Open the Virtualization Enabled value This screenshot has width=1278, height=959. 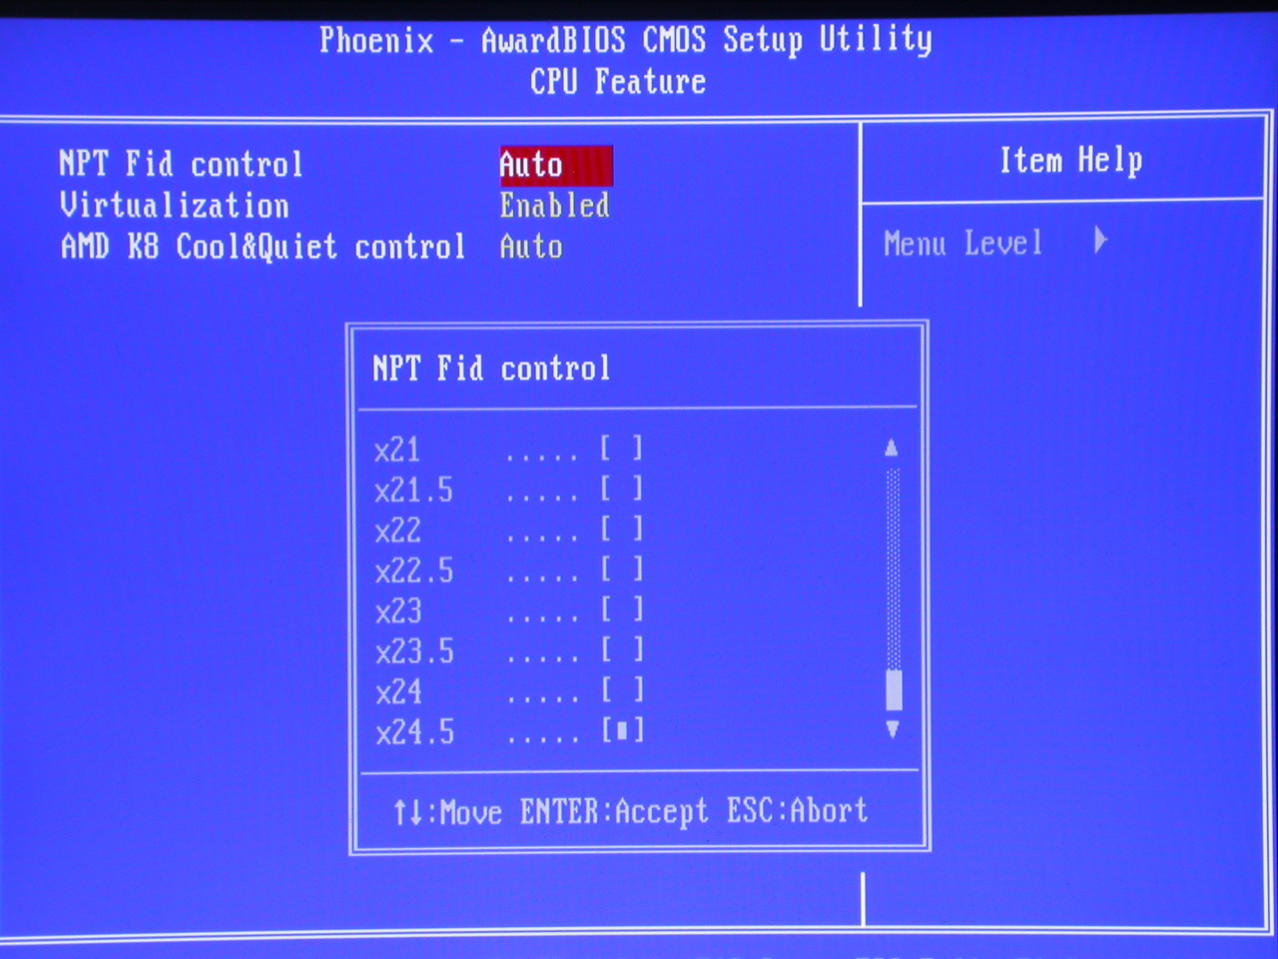tap(554, 206)
